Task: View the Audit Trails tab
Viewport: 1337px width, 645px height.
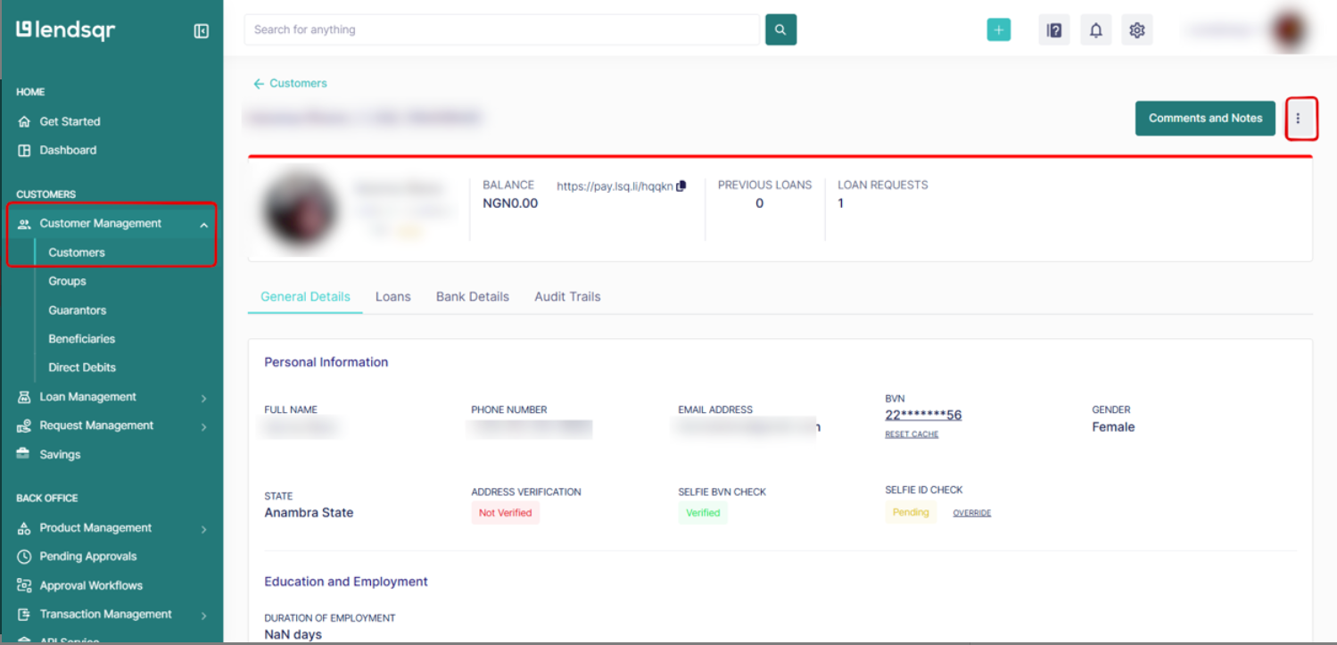Action: [x=567, y=297]
